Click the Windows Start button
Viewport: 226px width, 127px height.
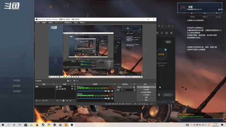click(3, 125)
